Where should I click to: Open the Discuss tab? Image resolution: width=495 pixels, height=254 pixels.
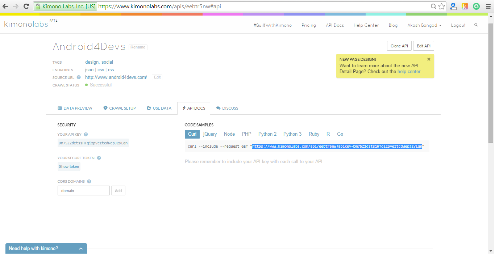[x=227, y=108]
